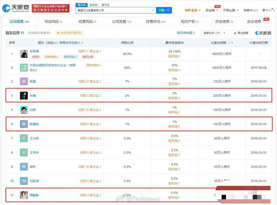Expand the user account menu 茅十八
Image resolution: width=277 pixels, height=205 pixels.
pos(268,10)
